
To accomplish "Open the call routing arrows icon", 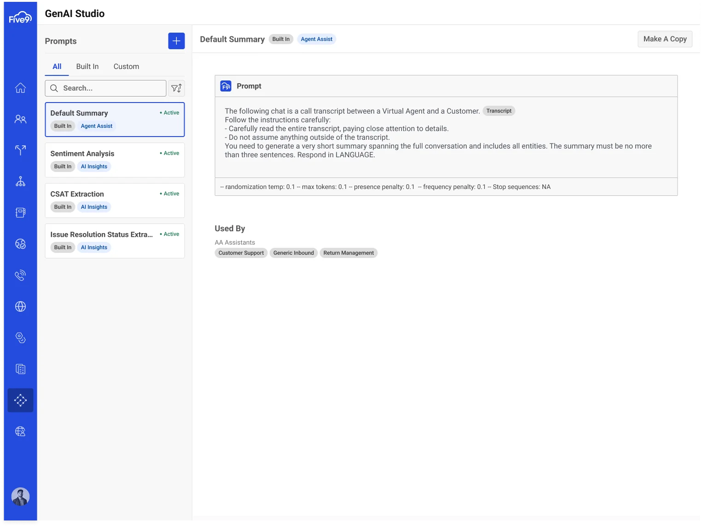I will click(x=20, y=150).
